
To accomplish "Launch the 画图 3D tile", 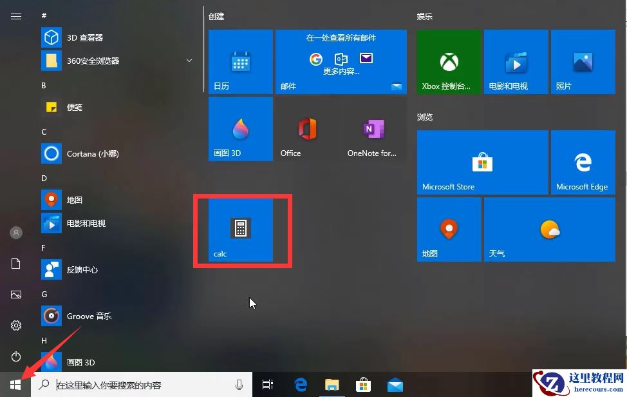I will [x=240, y=128].
